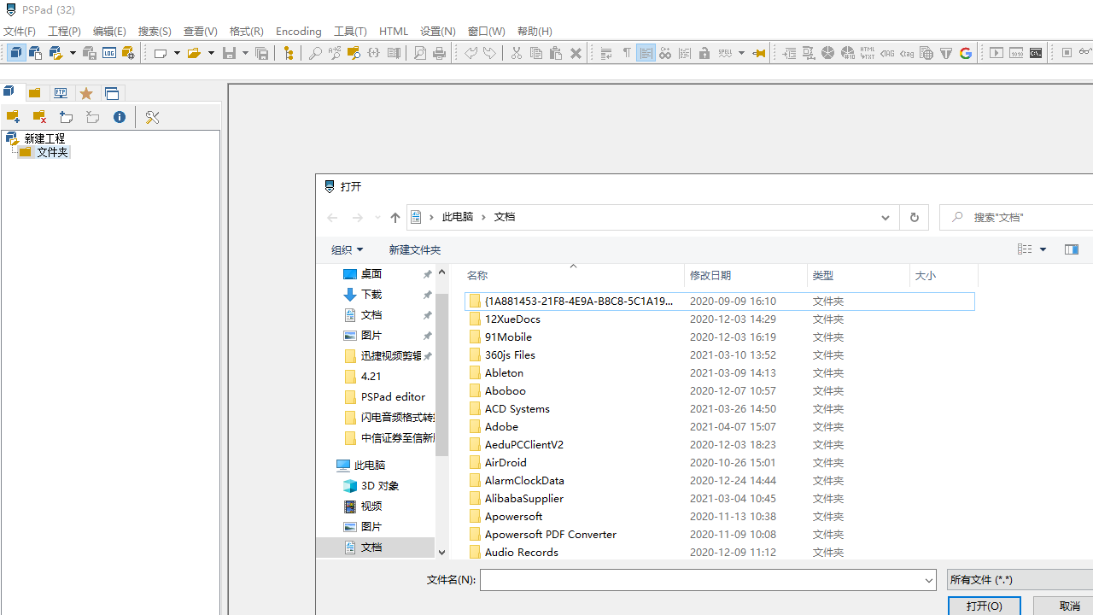Toggle the highlighted line numbers button
Image resolution: width=1093 pixels, height=615 pixels.
pos(646,53)
